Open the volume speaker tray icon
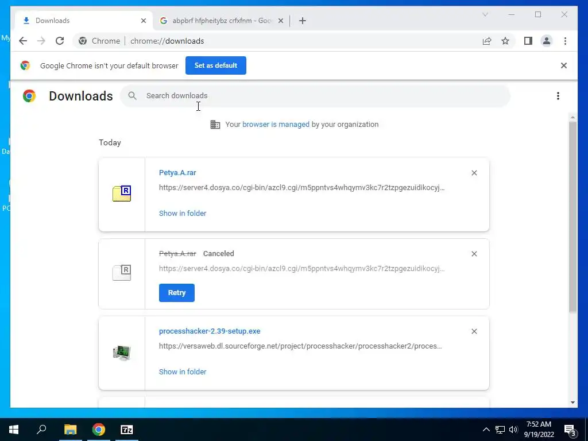The height and width of the screenshot is (441, 588). pos(513,430)
